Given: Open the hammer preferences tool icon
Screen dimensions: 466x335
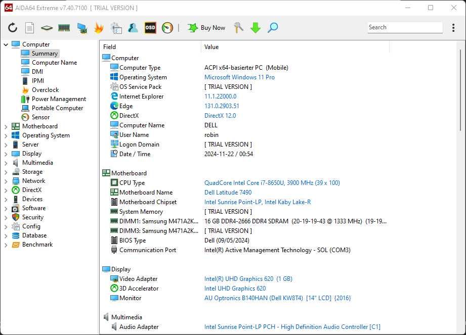Looking at the screenshot, I should pyautogui.click(x=238, y=28).
